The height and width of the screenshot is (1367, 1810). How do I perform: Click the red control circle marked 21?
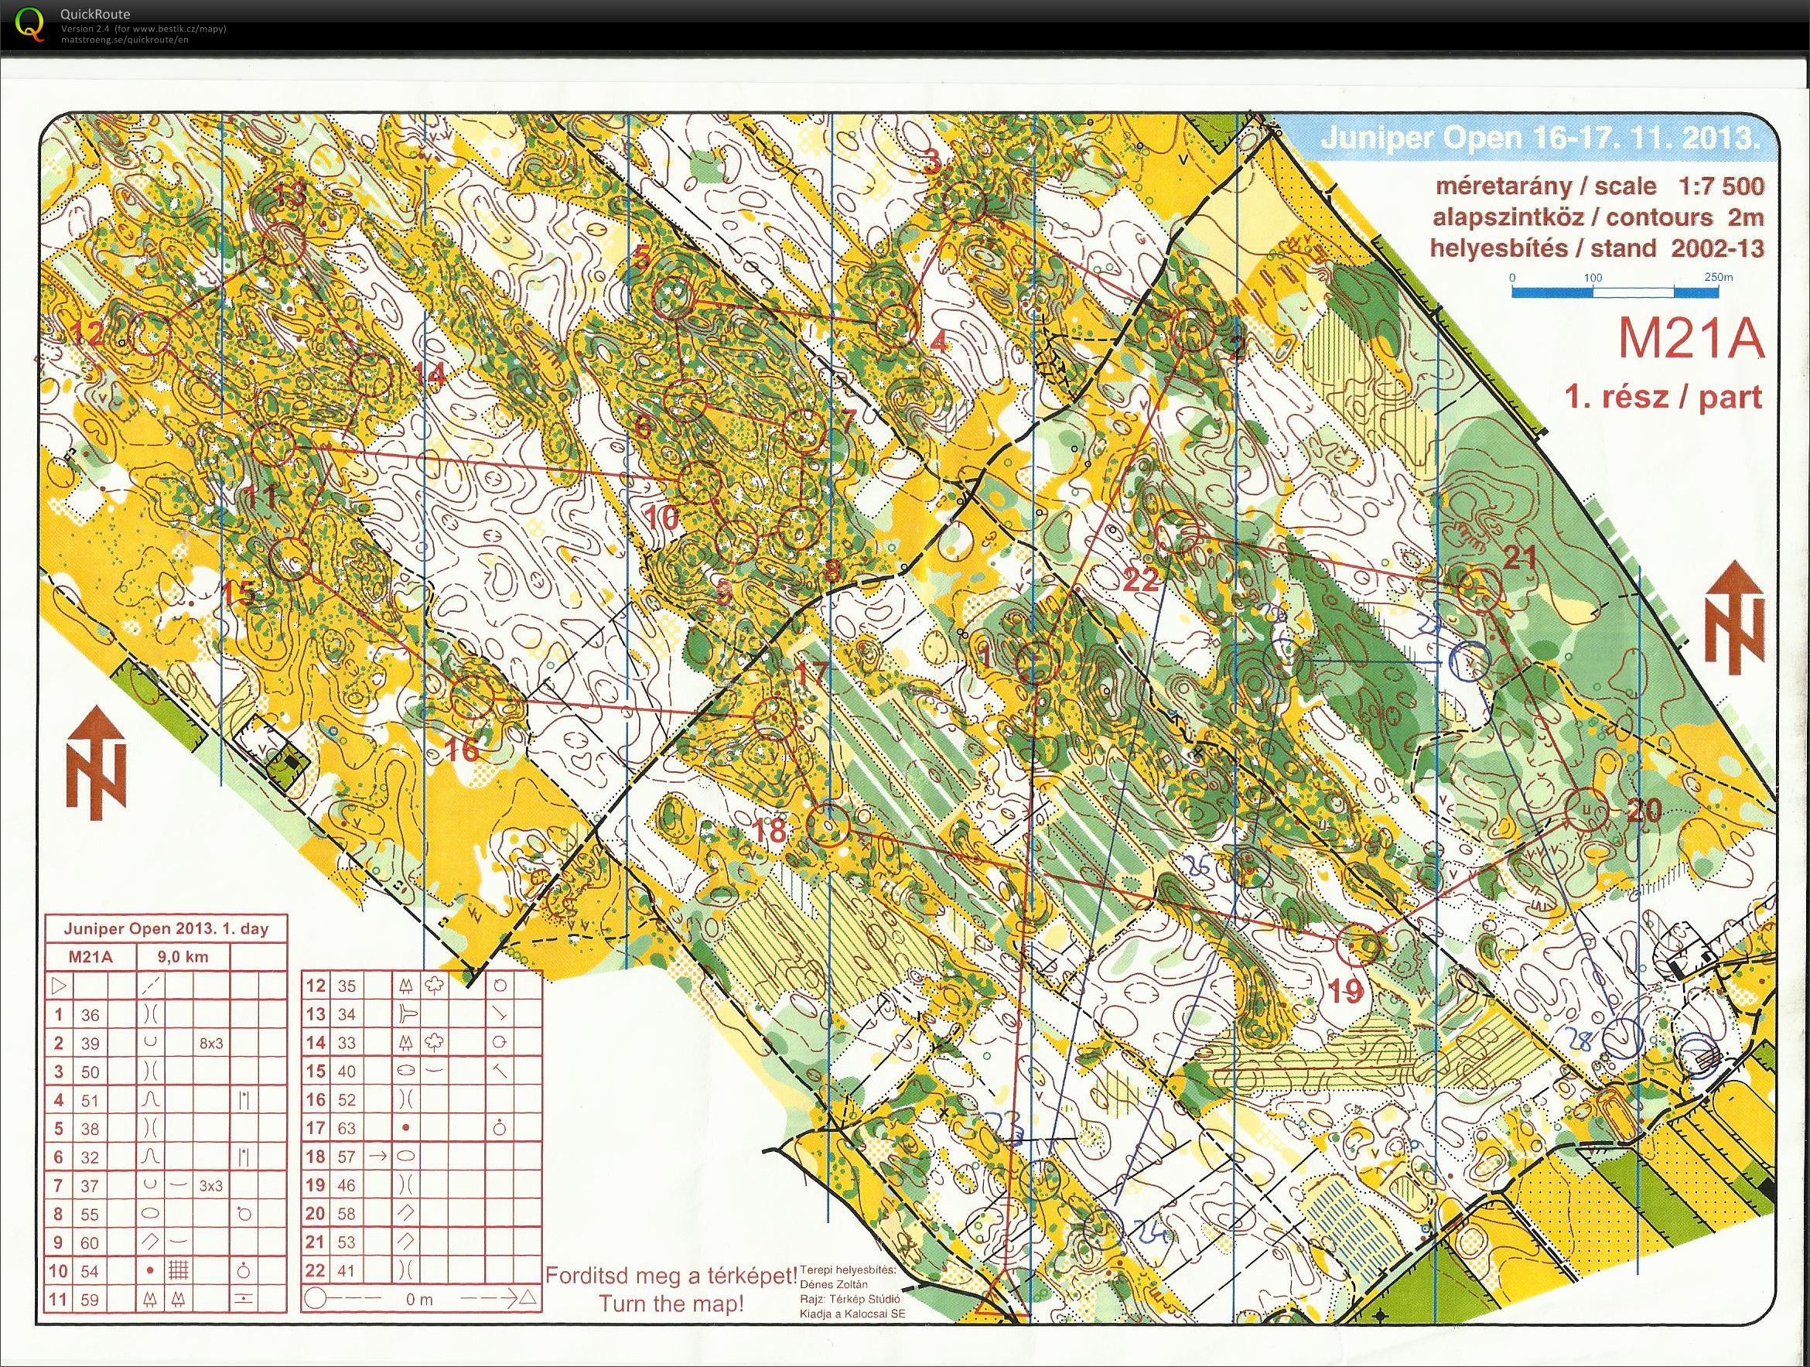pos(1481,590)
